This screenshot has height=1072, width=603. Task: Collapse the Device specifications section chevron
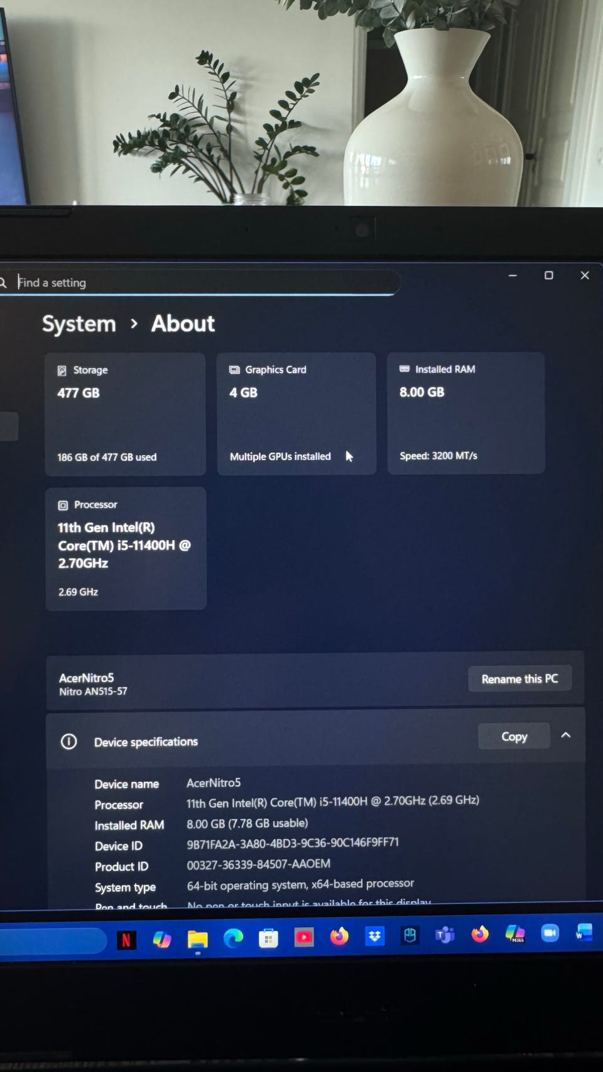(565, 735)
